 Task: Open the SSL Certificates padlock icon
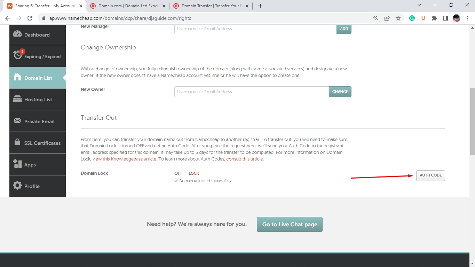[x=17, y=142]
